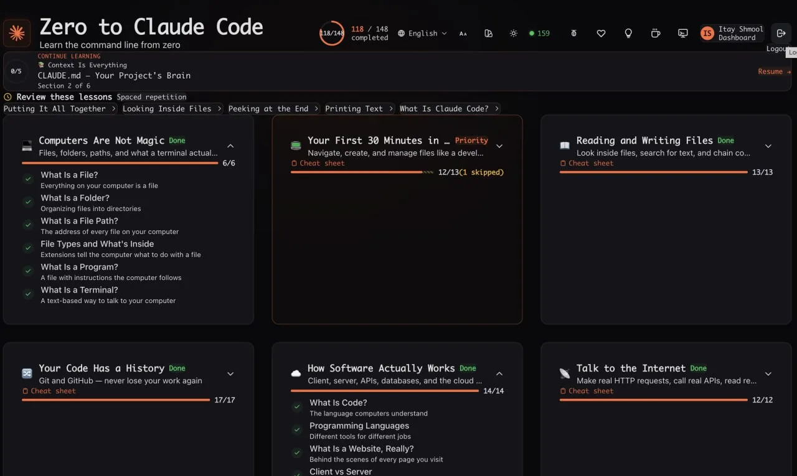Toggle checkmark for Programming Languages
Screen dimensions: 797x476
point(297,430)
